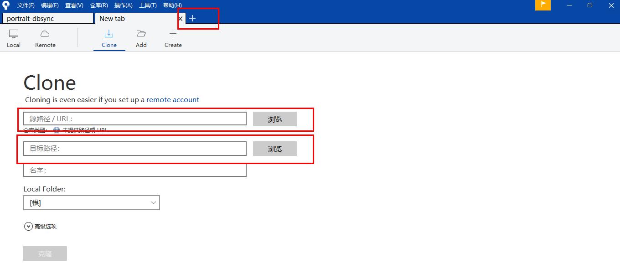Open the 查看(V) menu
620x279 pixels.
(74, 5)
